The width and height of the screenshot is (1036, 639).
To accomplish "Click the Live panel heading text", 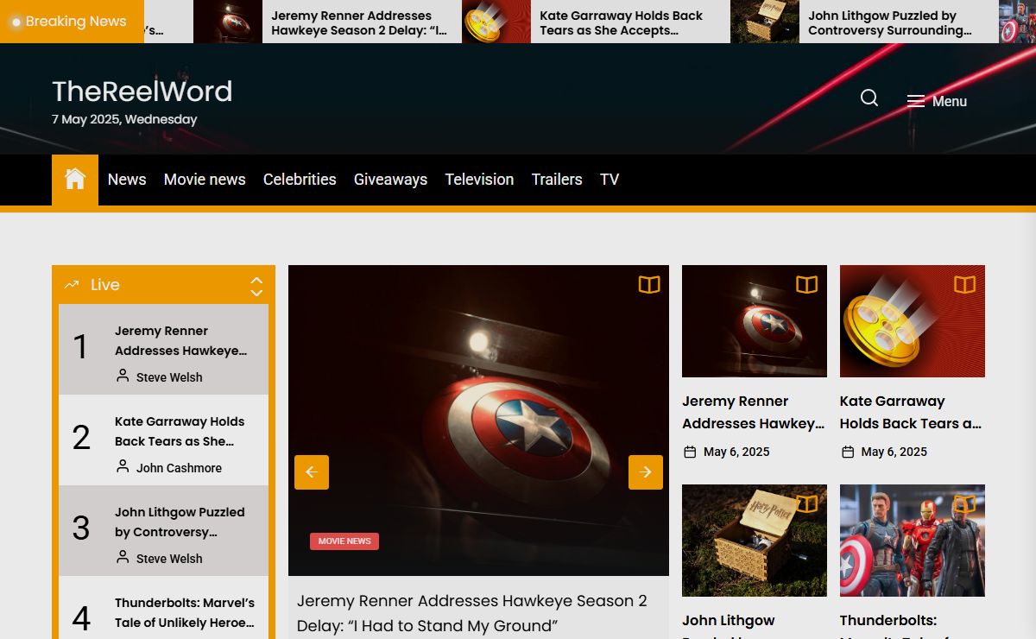I will coord(105,284).
